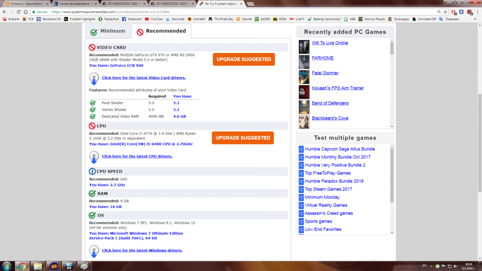Open Low End Favorites link
This screenshot has width=482, height=271.
[x=323, y=229]
